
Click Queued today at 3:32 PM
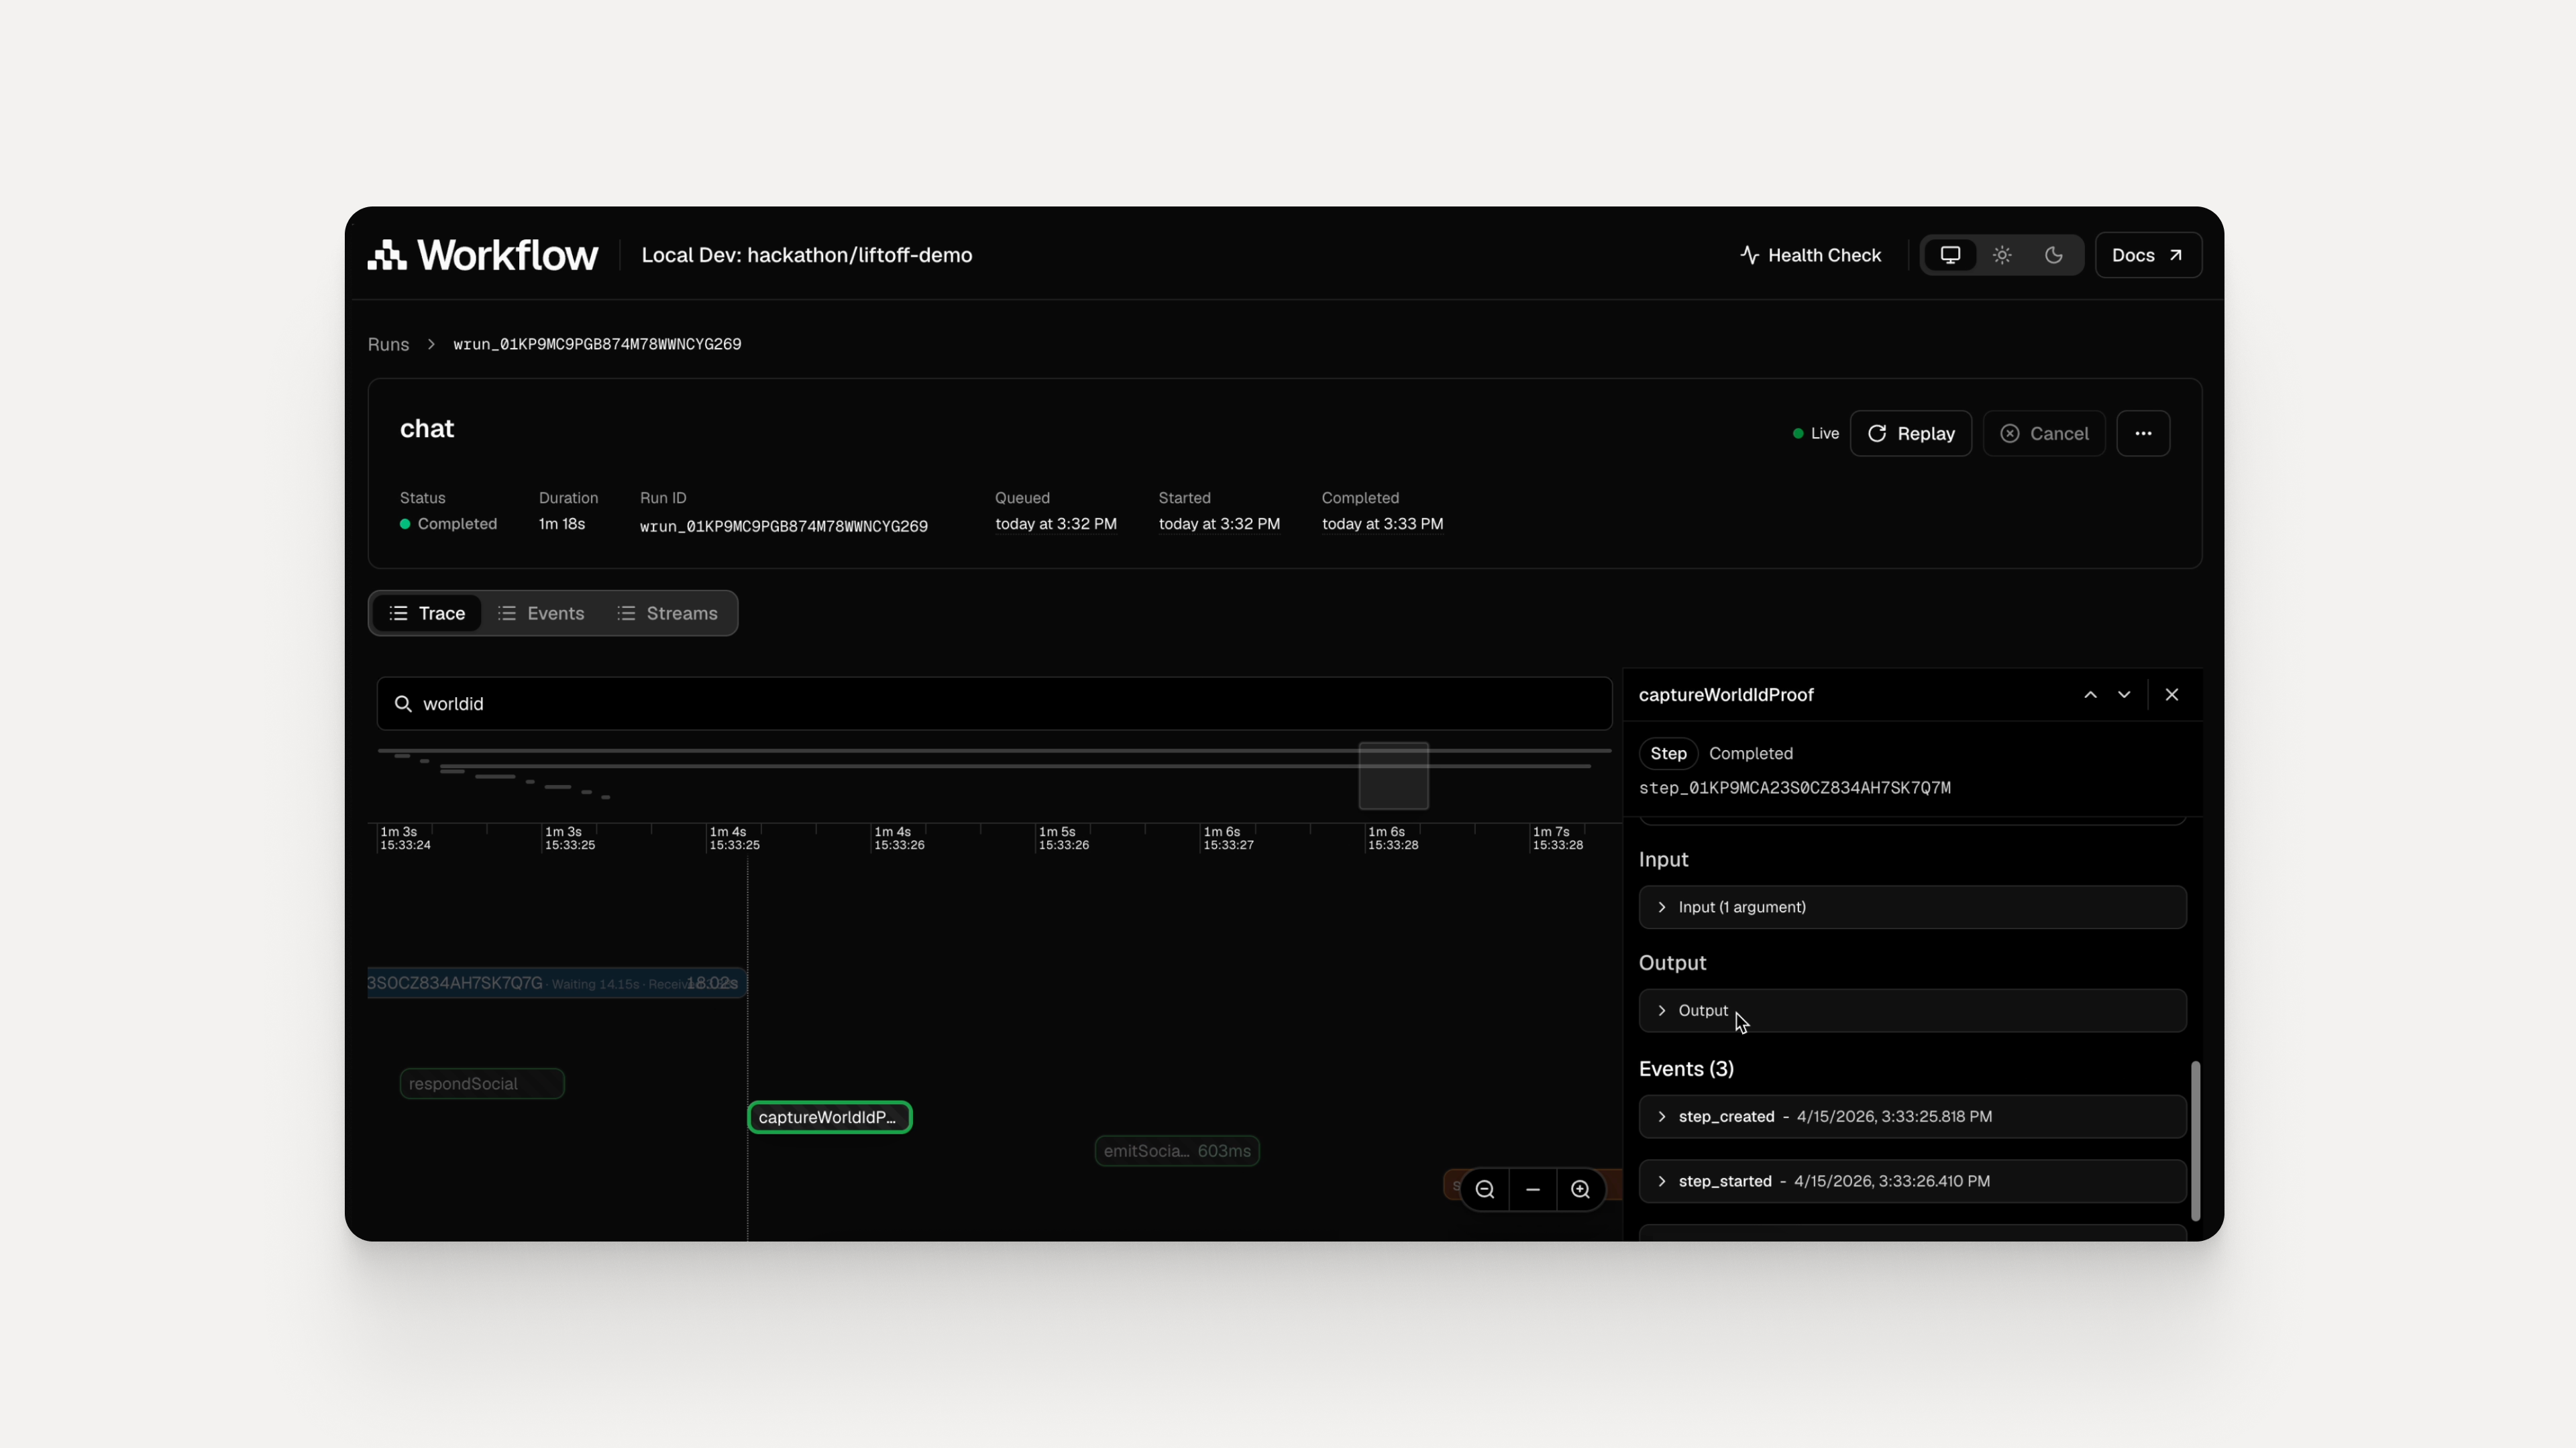point(1056,524)
